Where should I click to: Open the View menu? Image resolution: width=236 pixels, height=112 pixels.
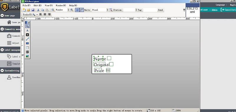(49, 5)
